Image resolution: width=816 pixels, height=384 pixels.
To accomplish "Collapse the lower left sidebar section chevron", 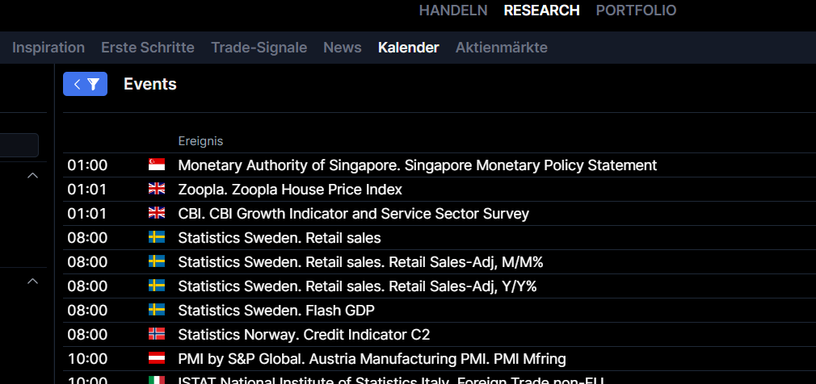I will pos(33,281).
